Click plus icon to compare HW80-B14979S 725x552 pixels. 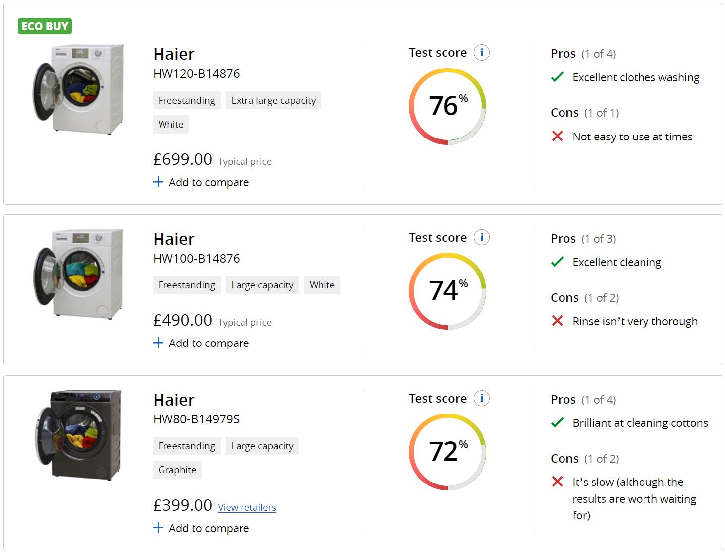coord(158,528)
